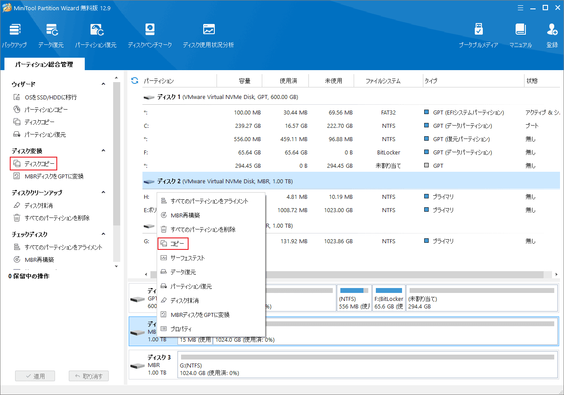
Task: Click すべてのパーティションをアライメント in sidebar
Action: pos(58,247)
